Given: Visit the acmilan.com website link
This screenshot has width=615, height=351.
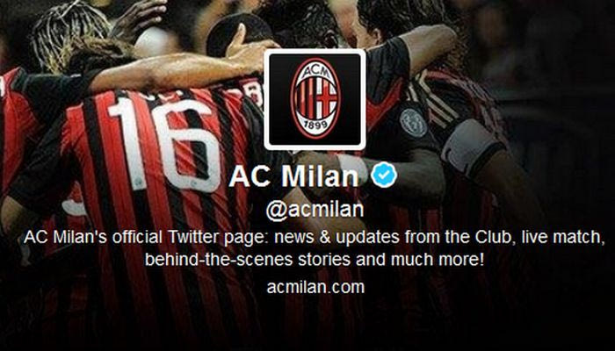Looking at the screenshot, I should click(x=315, y=288).
